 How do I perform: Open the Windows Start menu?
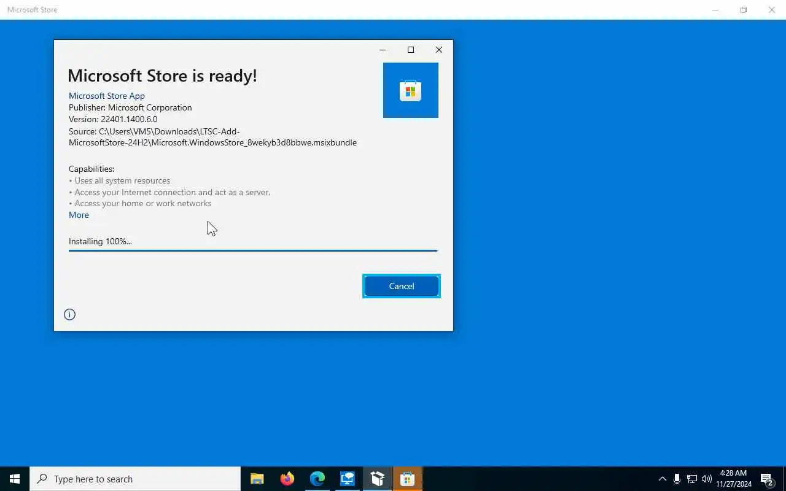click(x=15, y=479)
